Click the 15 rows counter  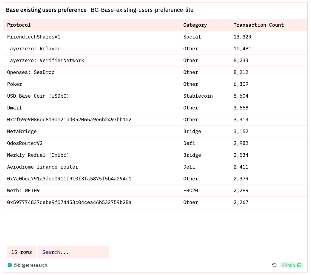tap(21, 252)
